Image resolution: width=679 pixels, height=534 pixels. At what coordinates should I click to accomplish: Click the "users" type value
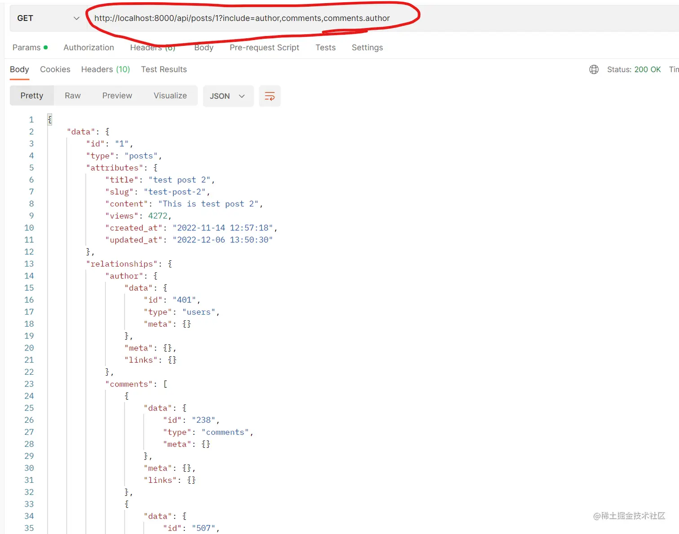coord(198,312)
